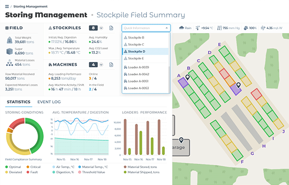The height and width of the screenshot is (185, 289).
Task: Click the pressure 755 mm Hg icon
Action: tap(219, 28)
